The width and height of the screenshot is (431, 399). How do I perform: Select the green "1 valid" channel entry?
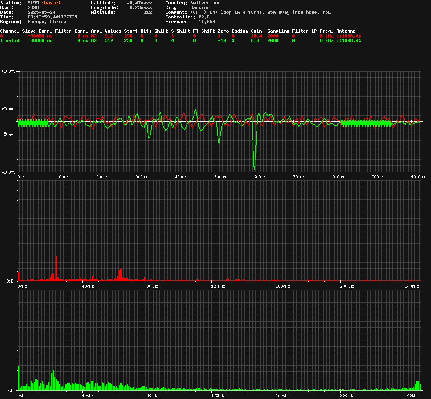tap(9, 40)
